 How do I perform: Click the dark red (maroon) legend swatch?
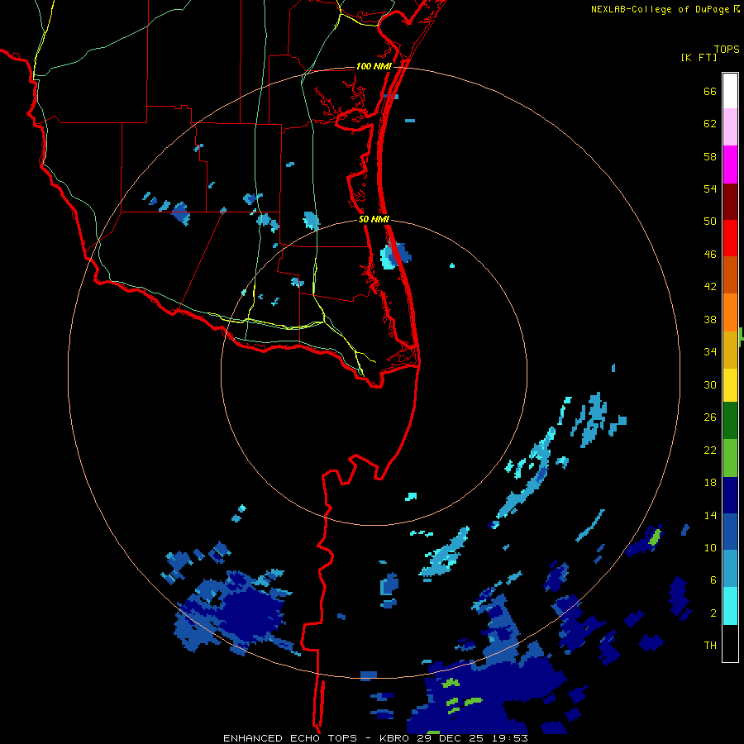(x=730, y=202)
